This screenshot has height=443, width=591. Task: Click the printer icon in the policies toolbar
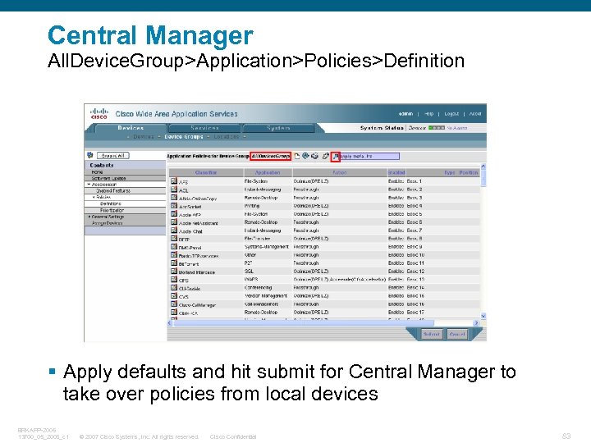click(x=314, y=156)
